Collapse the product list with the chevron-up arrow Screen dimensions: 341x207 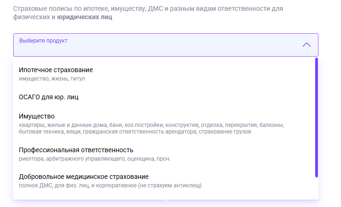(x=307, y=45)
